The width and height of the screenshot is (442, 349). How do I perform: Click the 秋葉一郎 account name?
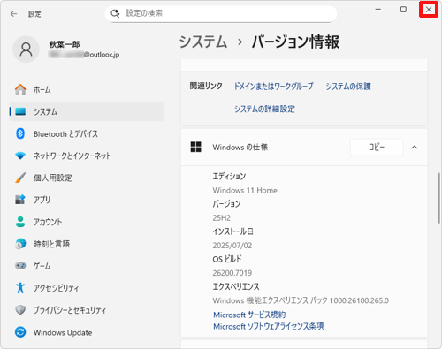[x=65, y=44]
